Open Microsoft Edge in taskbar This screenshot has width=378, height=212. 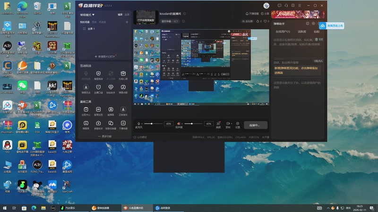34,208
